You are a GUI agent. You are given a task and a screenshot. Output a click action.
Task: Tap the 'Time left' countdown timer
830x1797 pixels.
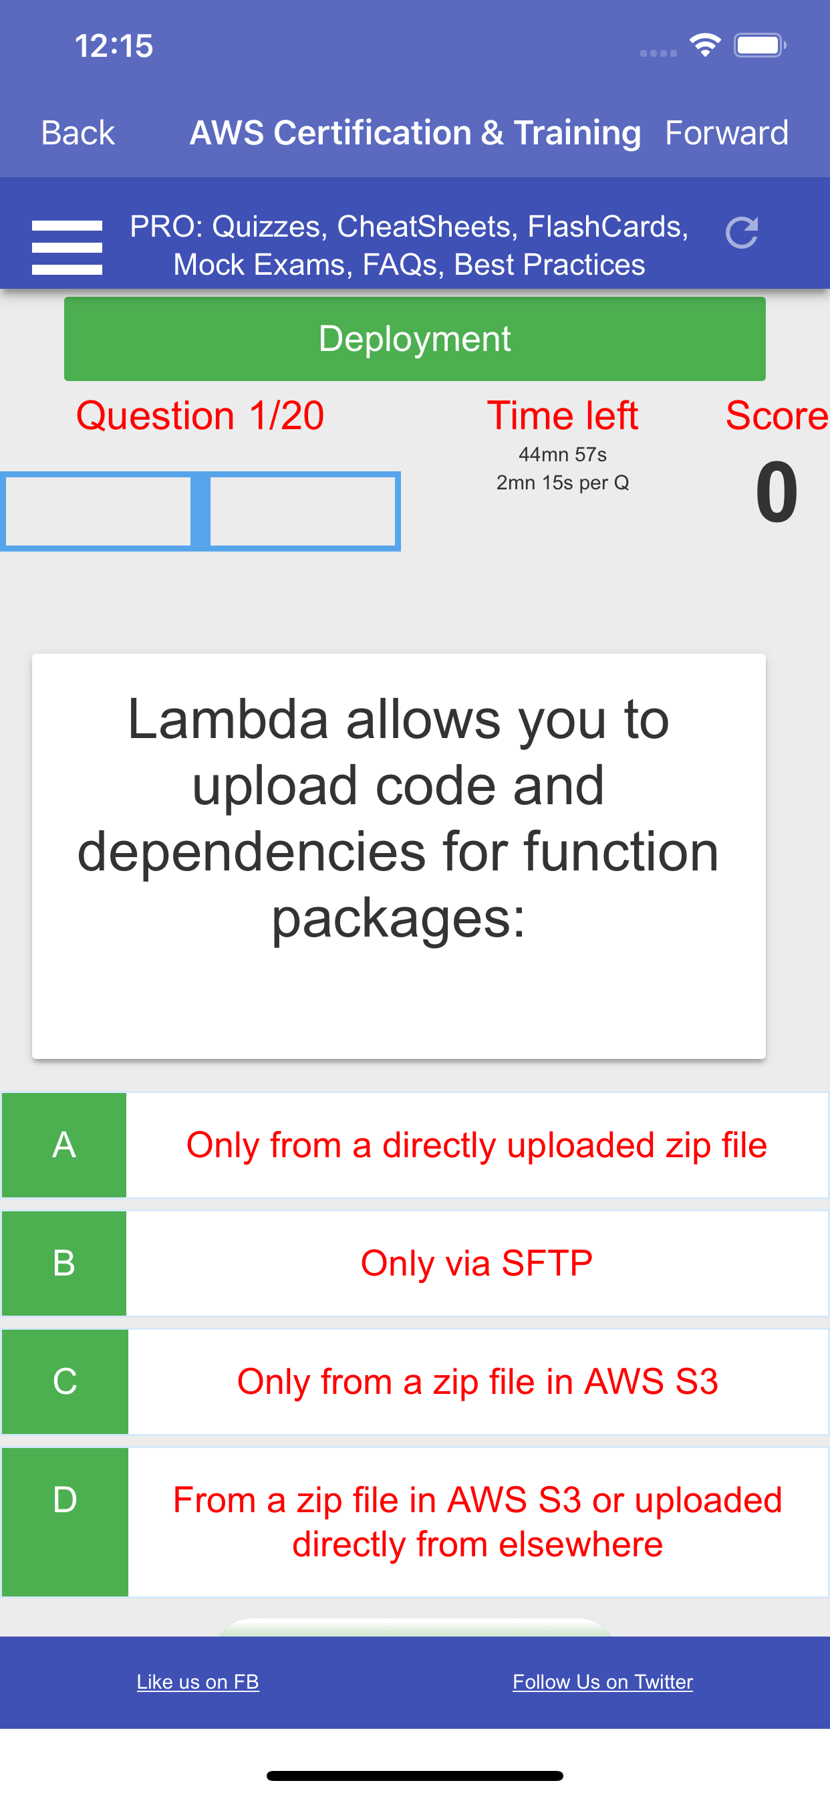(x=563, y=415)
